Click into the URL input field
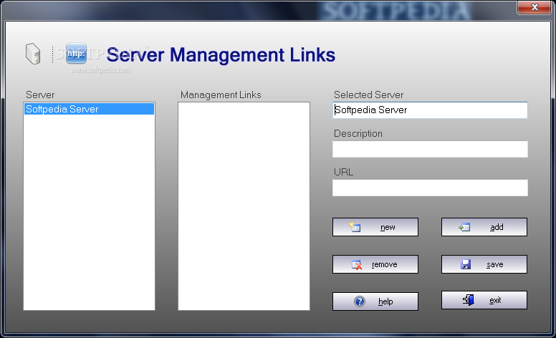The height and width of the screenshot is (338, 556). click(x=430, y=188)
